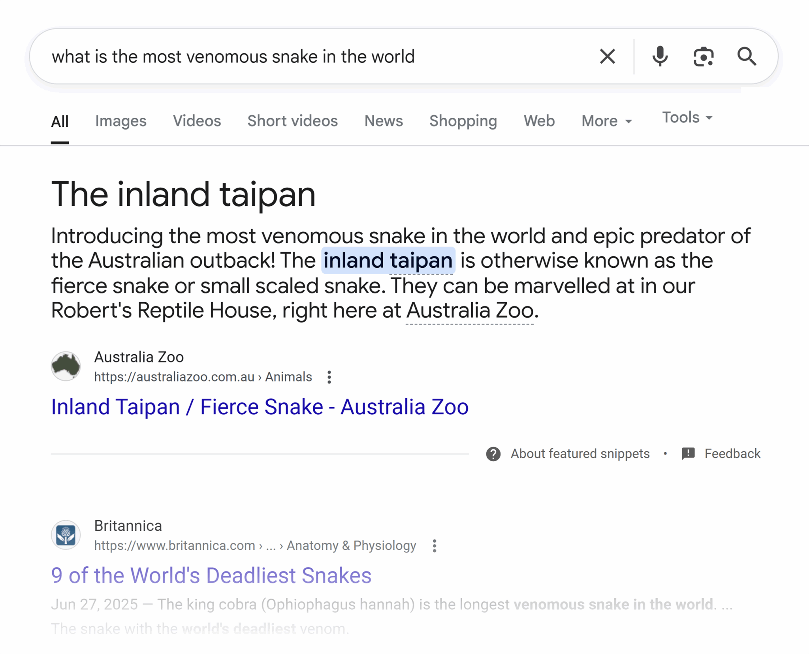Click the About featured snippets link
Screen dimensions: 809x654
[580, 454]
